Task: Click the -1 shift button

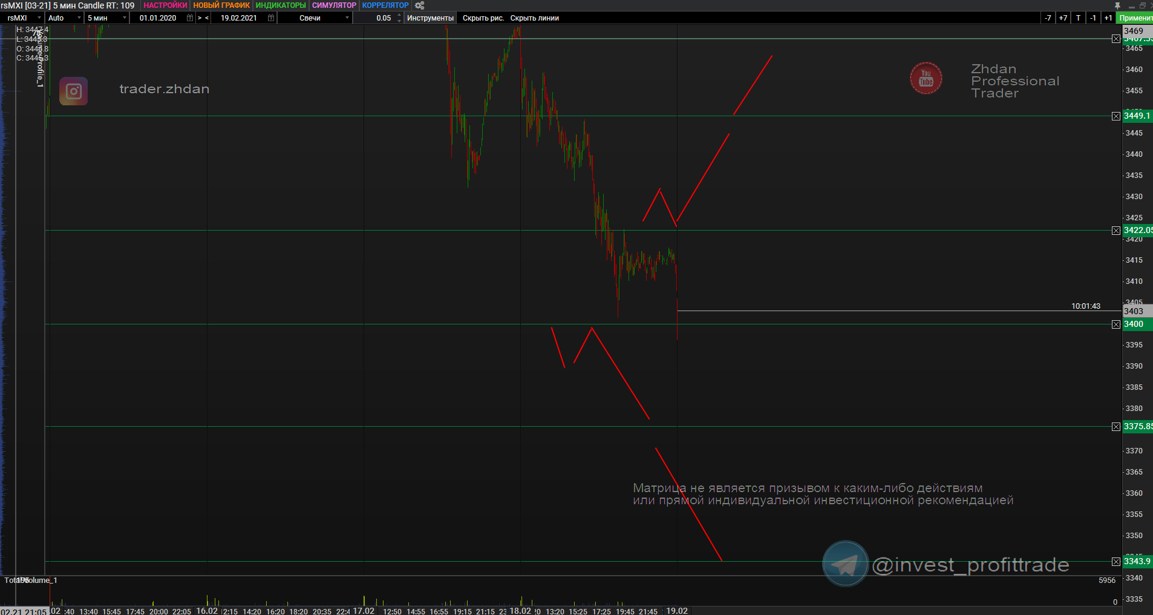Action: coord(1093,18)
